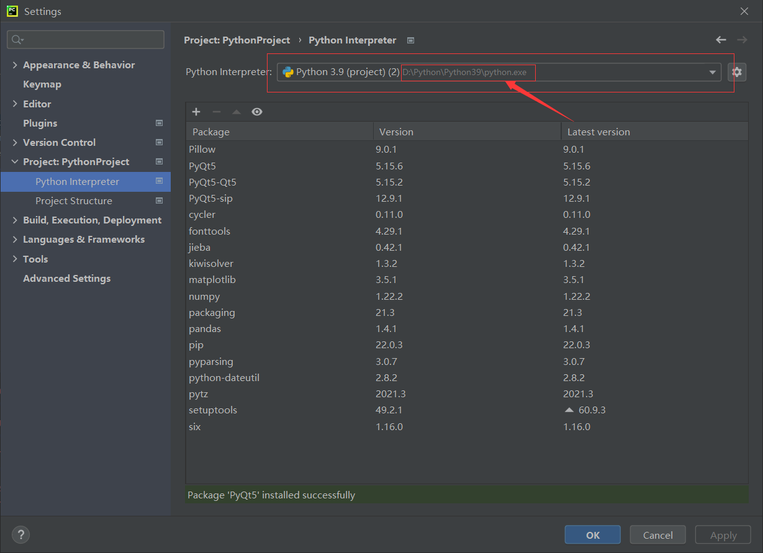763x553 pixels.
Task: Select the fonttools package row
Action: (x=467, y=231)
